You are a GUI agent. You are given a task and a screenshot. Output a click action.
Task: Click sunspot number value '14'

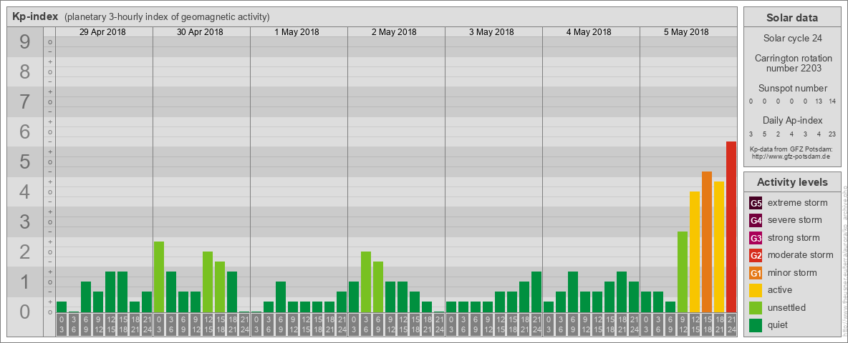832,101
